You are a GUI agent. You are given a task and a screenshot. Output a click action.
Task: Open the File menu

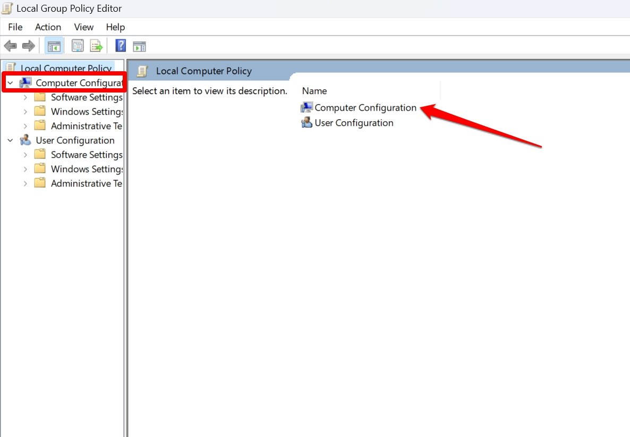(15, 27)
